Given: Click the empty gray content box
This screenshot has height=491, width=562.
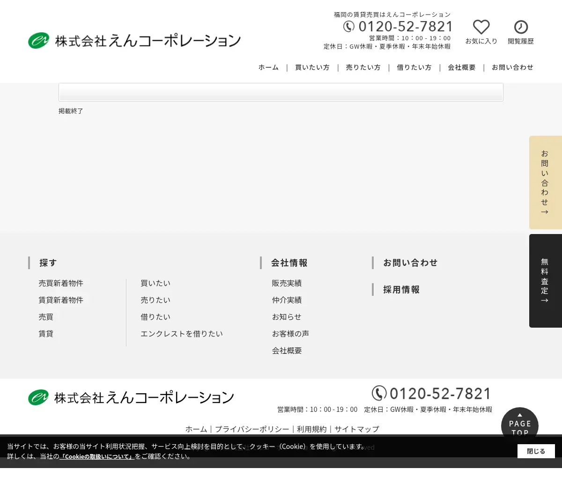Looking at the screenshot, I should 281,92.
